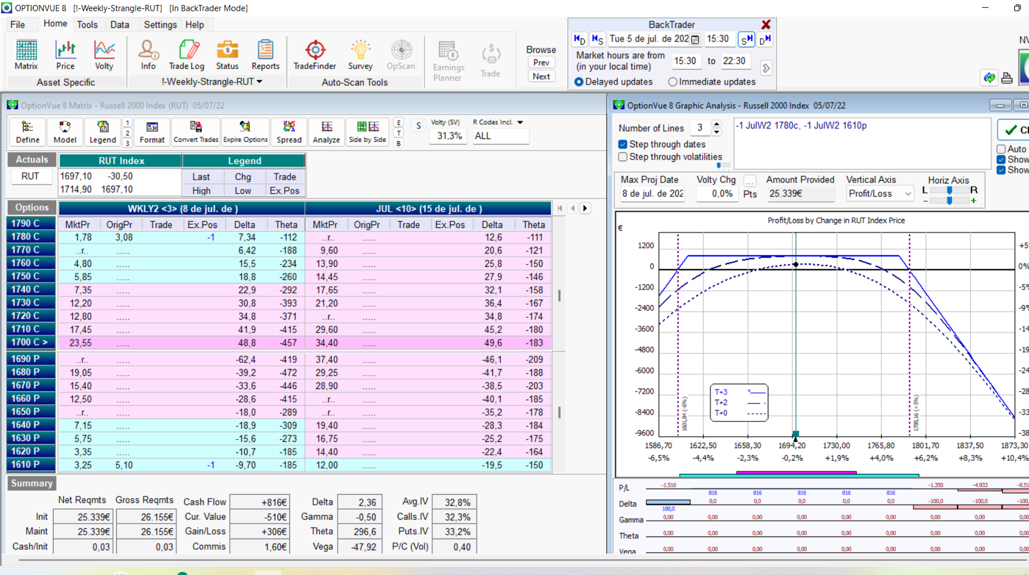Open the Matrix view icon
This screenshot has height=575, width=1029.
click(26, 55)
